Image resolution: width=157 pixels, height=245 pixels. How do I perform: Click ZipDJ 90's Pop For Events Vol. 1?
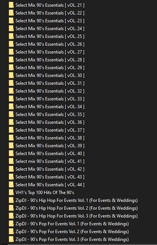pos(72,224)
